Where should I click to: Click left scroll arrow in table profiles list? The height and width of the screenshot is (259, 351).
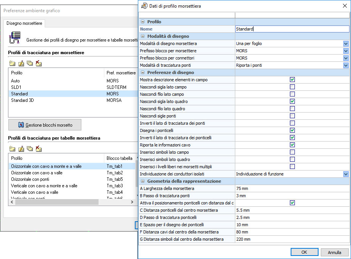(x=12, y=202)
